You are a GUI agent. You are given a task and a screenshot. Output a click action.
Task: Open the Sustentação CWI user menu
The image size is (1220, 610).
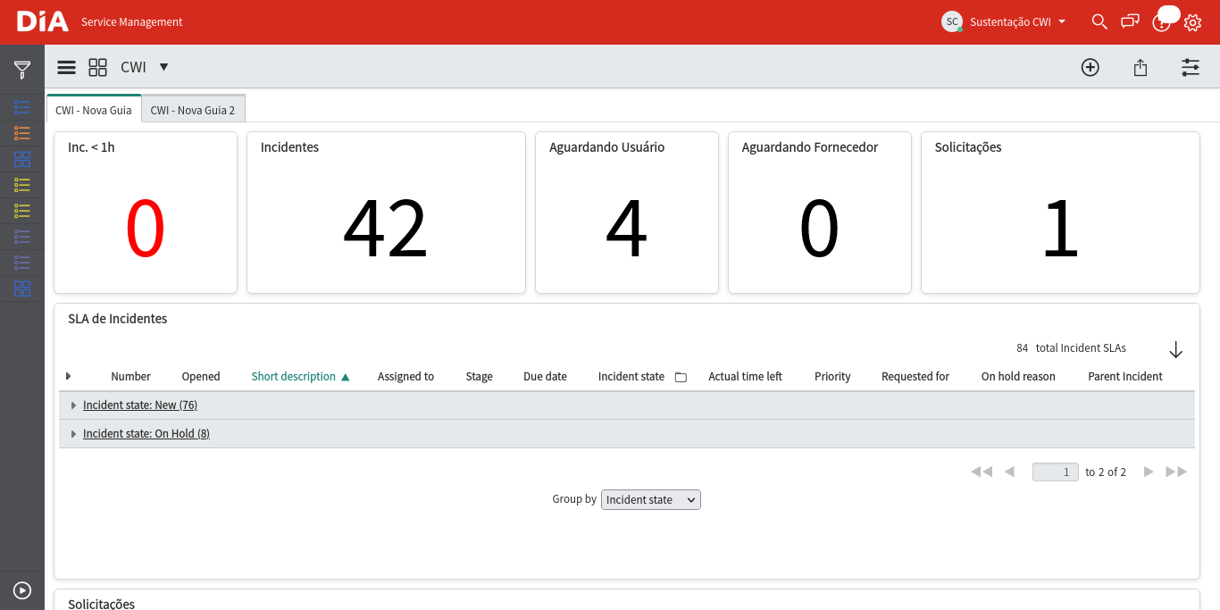coord(1004,21)
